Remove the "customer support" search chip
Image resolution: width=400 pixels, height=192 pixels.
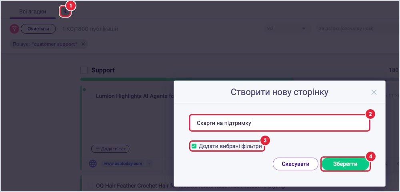tap(83, 44)
